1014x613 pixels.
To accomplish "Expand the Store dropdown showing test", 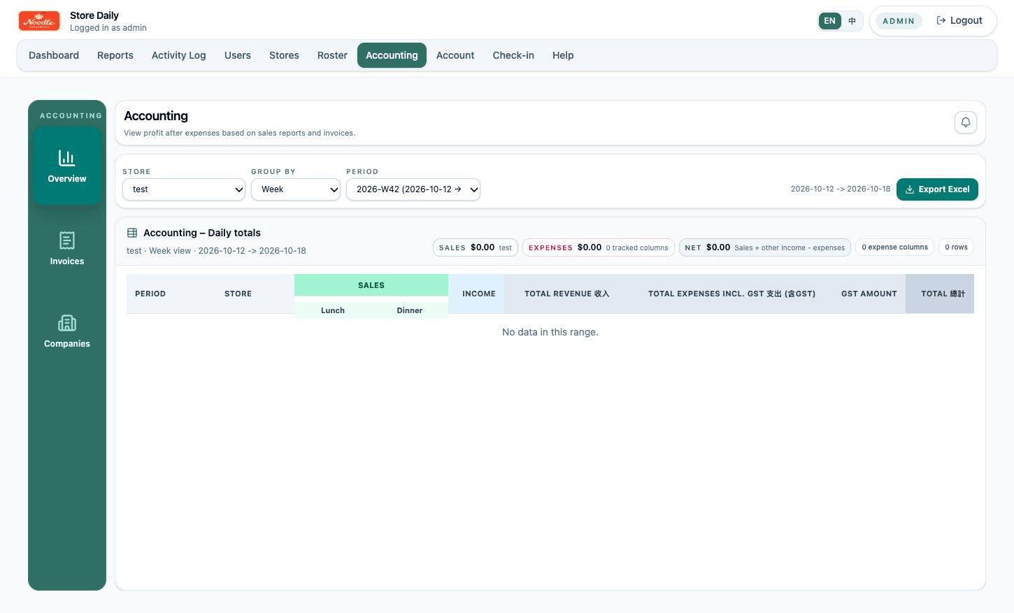I will (x=184, y=189).
